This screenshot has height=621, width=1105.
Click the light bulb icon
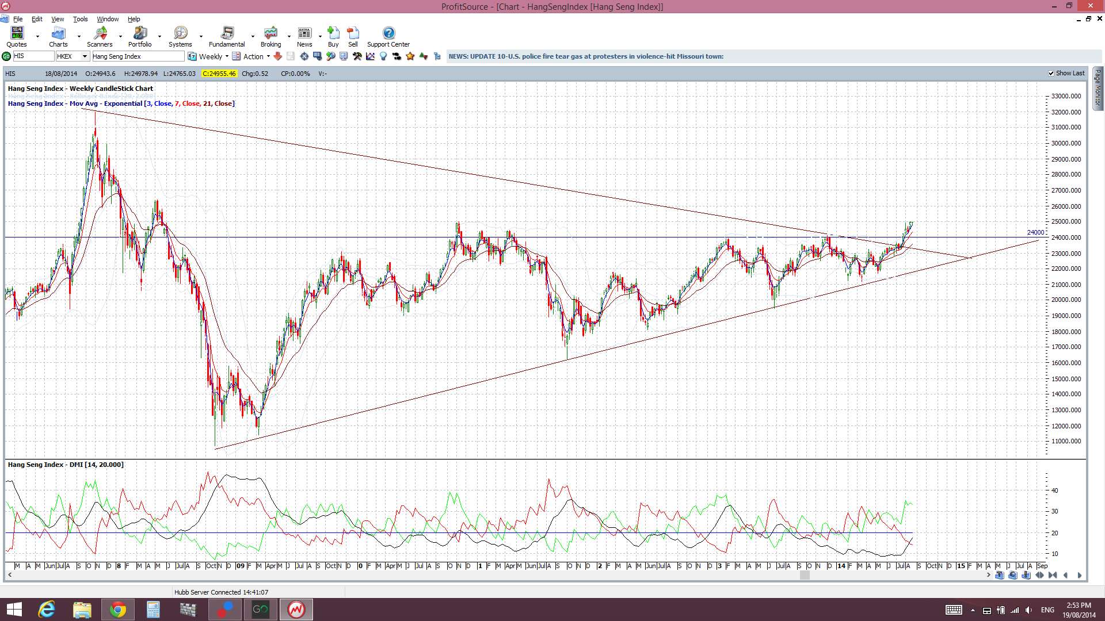(x=383, y=56)
